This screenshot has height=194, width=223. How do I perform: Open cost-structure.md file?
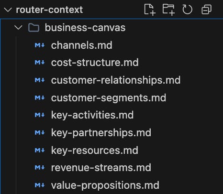click(x=95, y=63)
